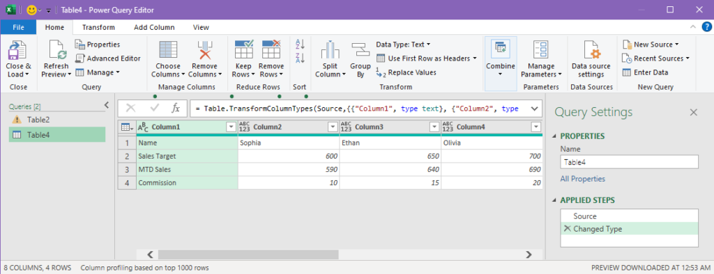Open query Properties
Screen dimensions: 714x274
98,45
